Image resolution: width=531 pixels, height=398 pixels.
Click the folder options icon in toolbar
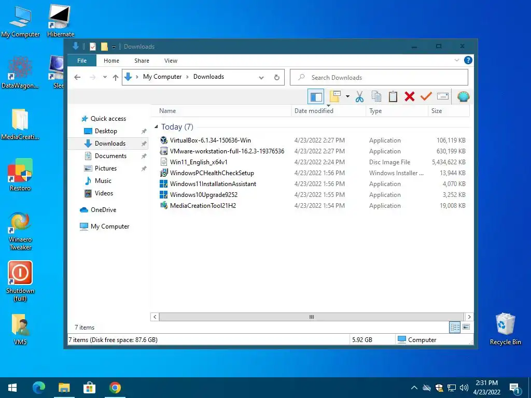[335, 97]
